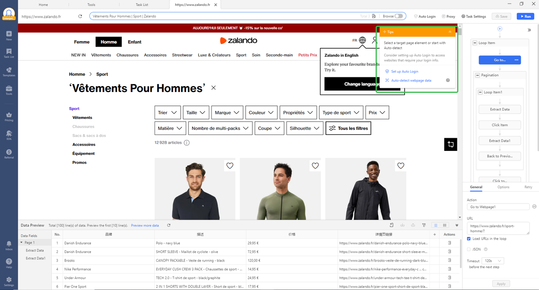Clear the 'Vêtements Pour Hommes' filter X

coord(213,88)
